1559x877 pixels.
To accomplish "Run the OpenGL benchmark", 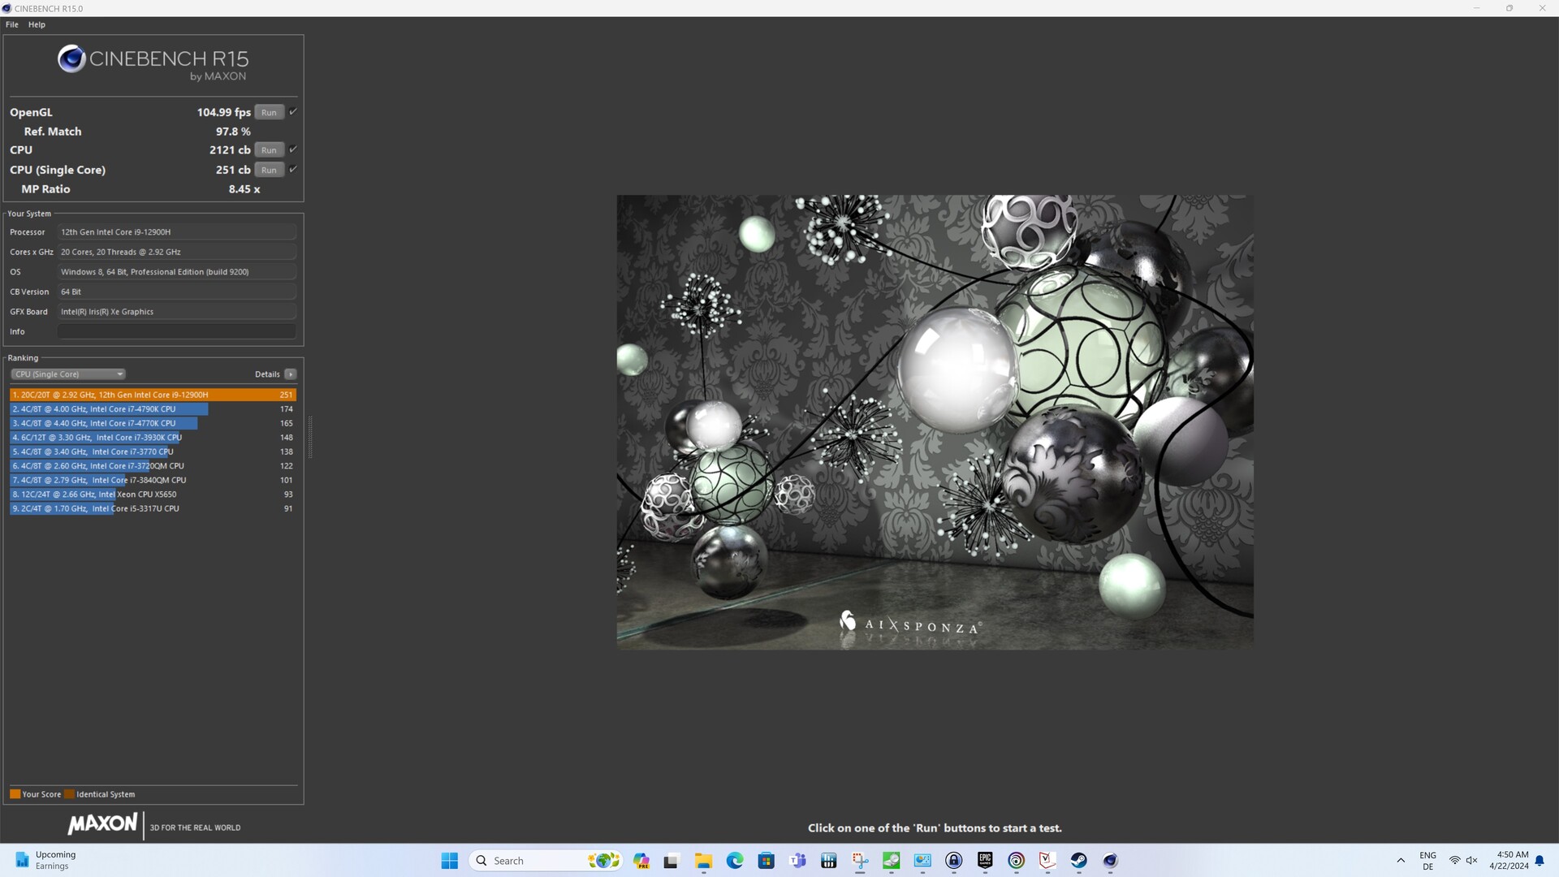I will pyautogui.click(x=269, y=112).
